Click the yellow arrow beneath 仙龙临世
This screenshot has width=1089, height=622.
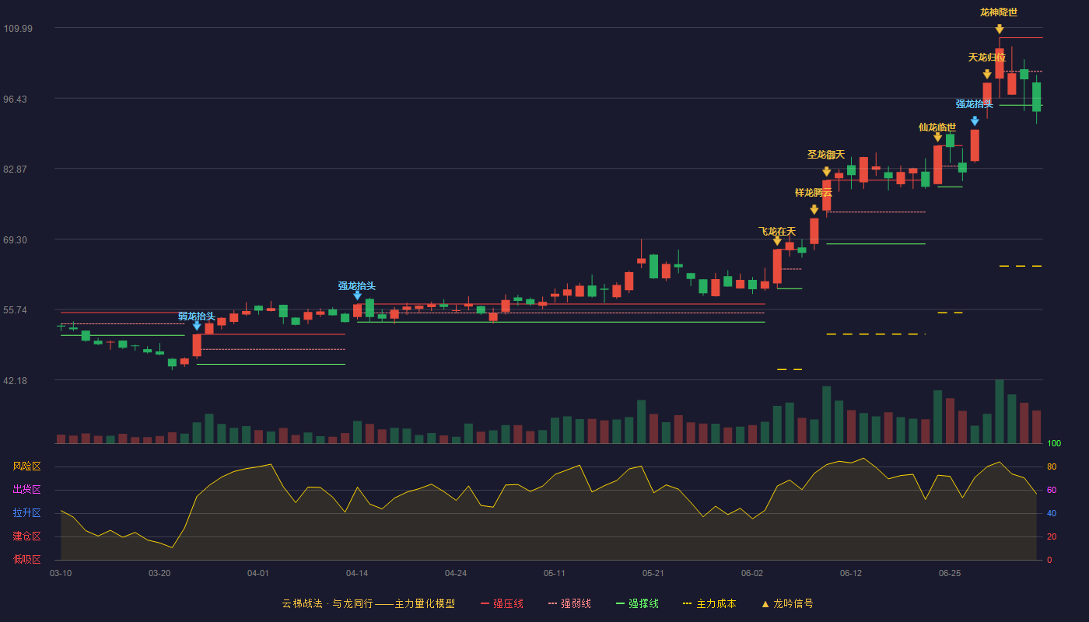coord(937,138)
